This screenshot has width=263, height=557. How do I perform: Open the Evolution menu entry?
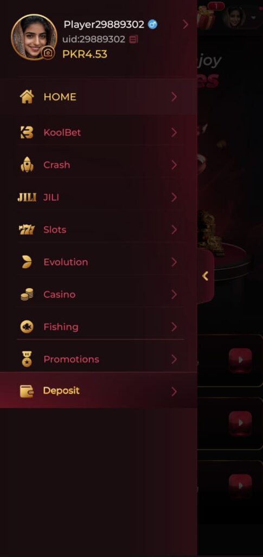click(x=98, y=262)
